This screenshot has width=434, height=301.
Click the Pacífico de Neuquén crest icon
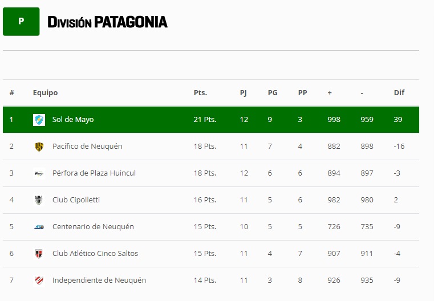(39, 147)
